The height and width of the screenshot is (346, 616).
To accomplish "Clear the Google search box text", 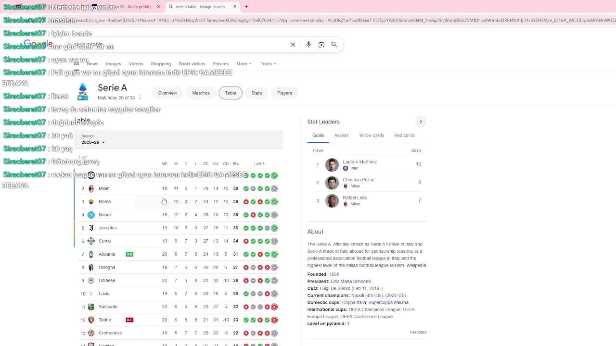I will coord(293,45).
